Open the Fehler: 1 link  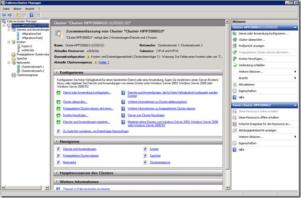coord(104,63)
